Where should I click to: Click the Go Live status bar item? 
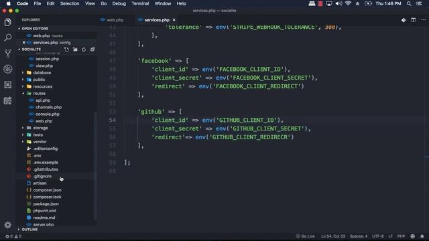(306, 236)
